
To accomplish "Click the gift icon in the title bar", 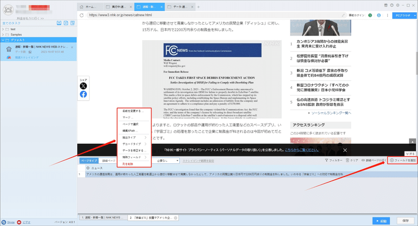I will coord(386,5).
